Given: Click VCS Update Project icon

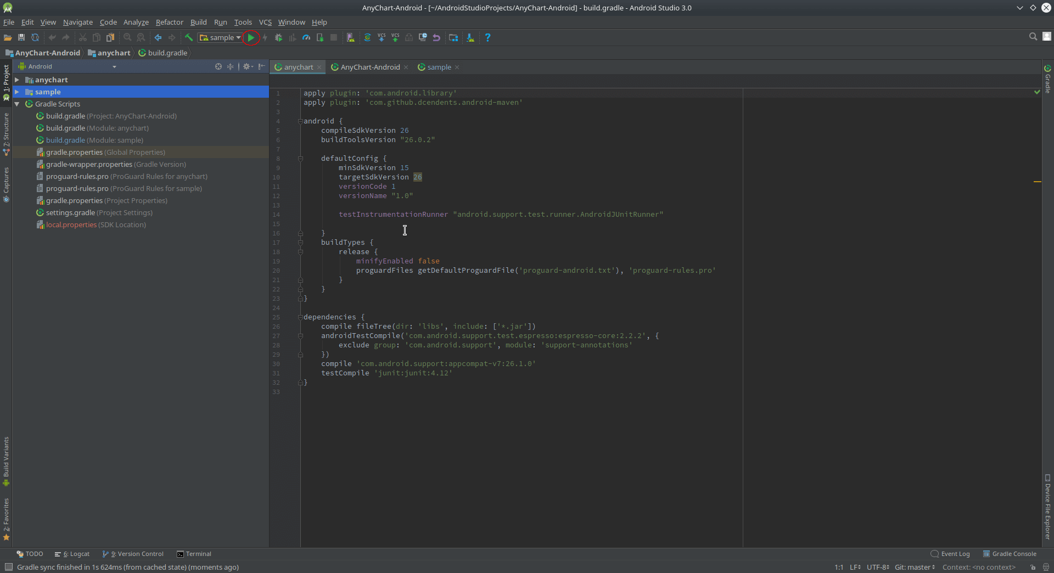Looking at the screenshot, I should click(x=382, y=37).
